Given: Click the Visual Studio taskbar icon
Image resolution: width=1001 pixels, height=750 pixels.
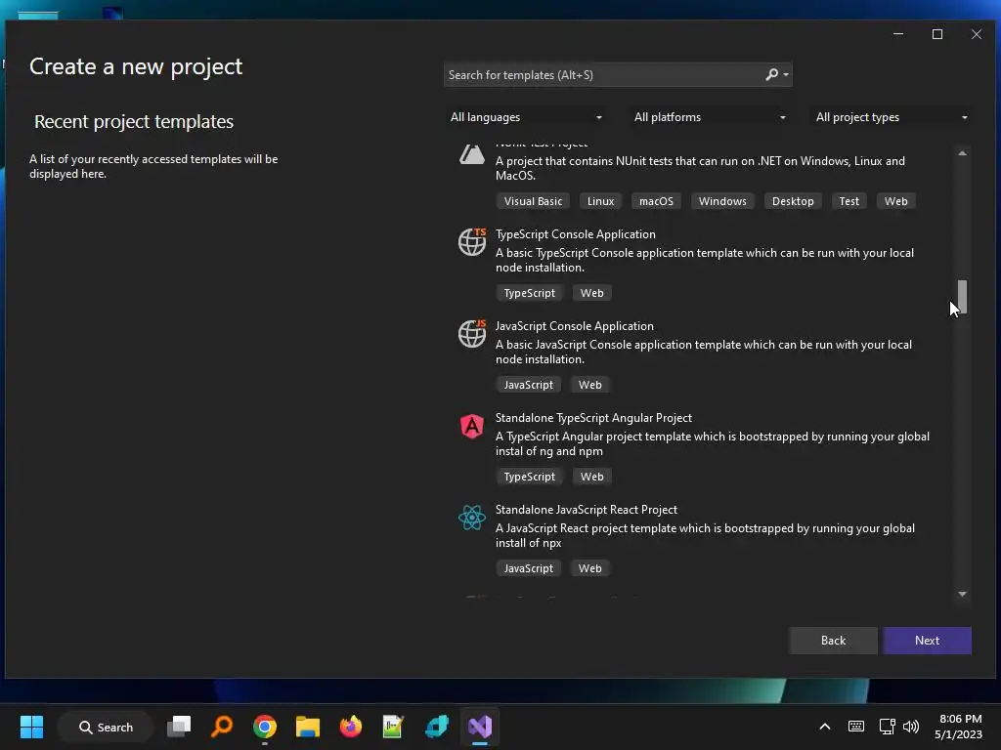Looking at the screenshot, I should pyautogui.click(x=479, y=727).
